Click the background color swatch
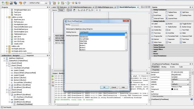This screenshot has height=109, width=194. [172, 72]
